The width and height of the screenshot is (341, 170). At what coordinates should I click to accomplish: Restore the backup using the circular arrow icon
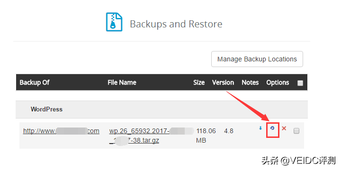[x=272, y=128]
